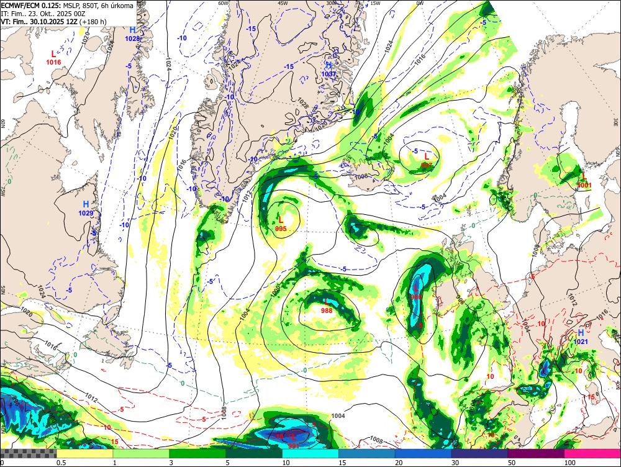Click the 'L 991' low at bottom
Screen dimensions: 621x467
click(294, 442)
